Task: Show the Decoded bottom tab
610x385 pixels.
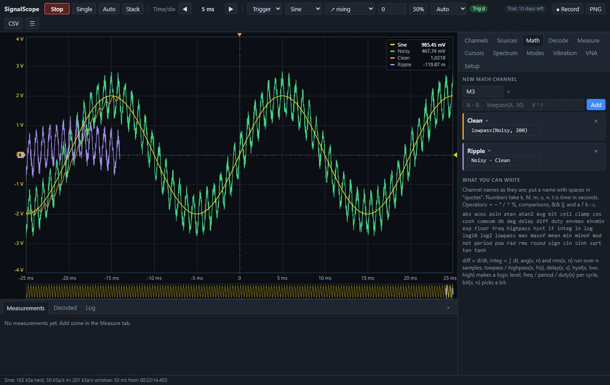Action: click(x=65, y=308)
